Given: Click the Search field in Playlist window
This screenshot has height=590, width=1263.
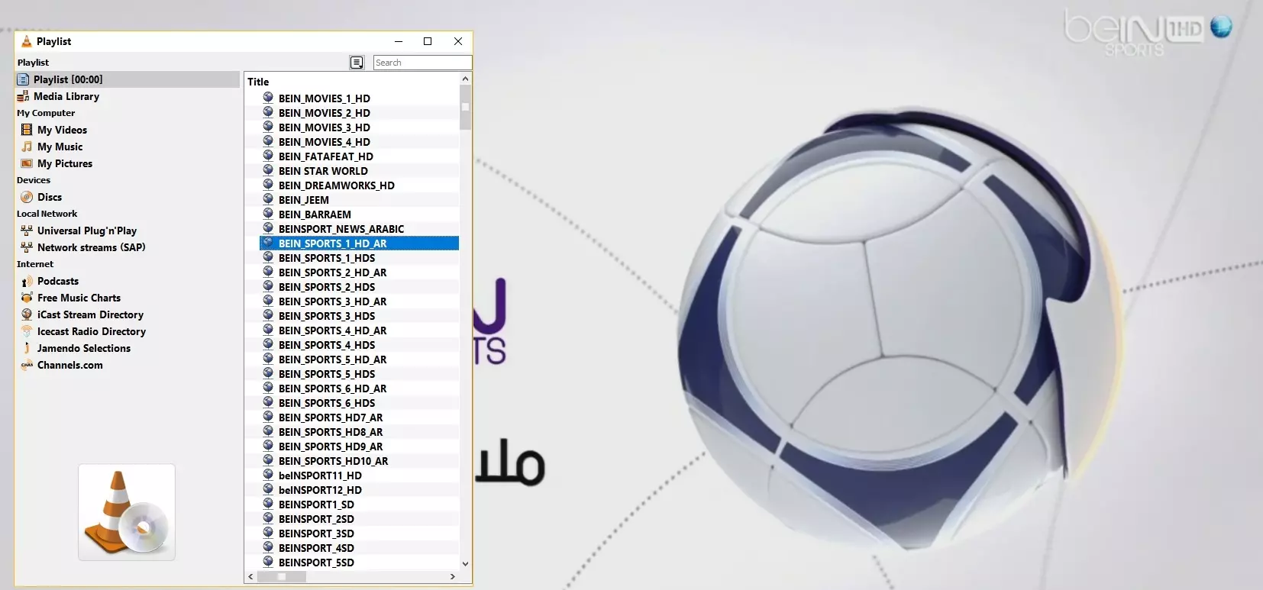Looking at the screenshot, I should point(422,63).
